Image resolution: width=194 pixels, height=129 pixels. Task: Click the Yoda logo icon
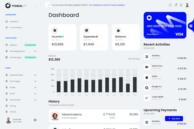click(8, 6)
